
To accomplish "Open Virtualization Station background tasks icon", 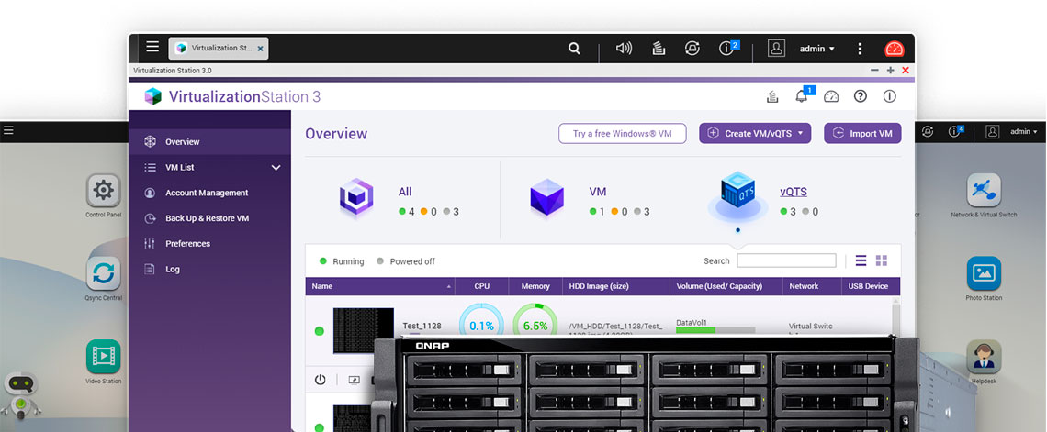I will (x=771, y=96).
